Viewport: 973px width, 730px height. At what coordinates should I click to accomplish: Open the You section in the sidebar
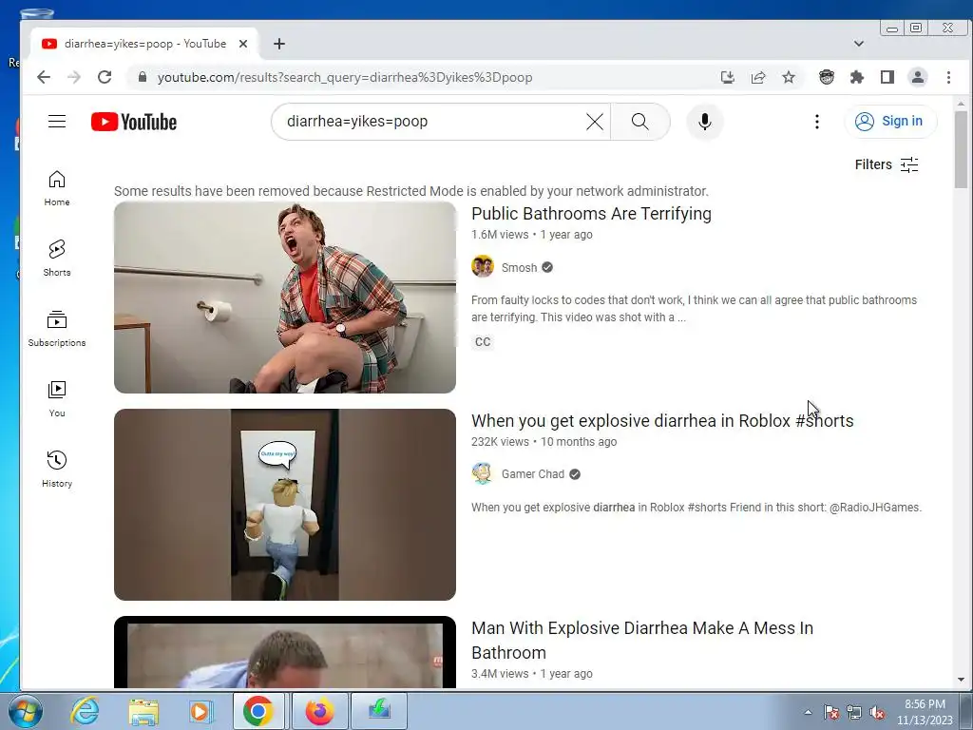coord(57,398)
